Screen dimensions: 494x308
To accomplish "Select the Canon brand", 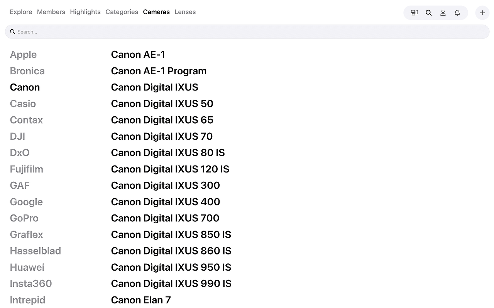I will (x=25, y=87).
